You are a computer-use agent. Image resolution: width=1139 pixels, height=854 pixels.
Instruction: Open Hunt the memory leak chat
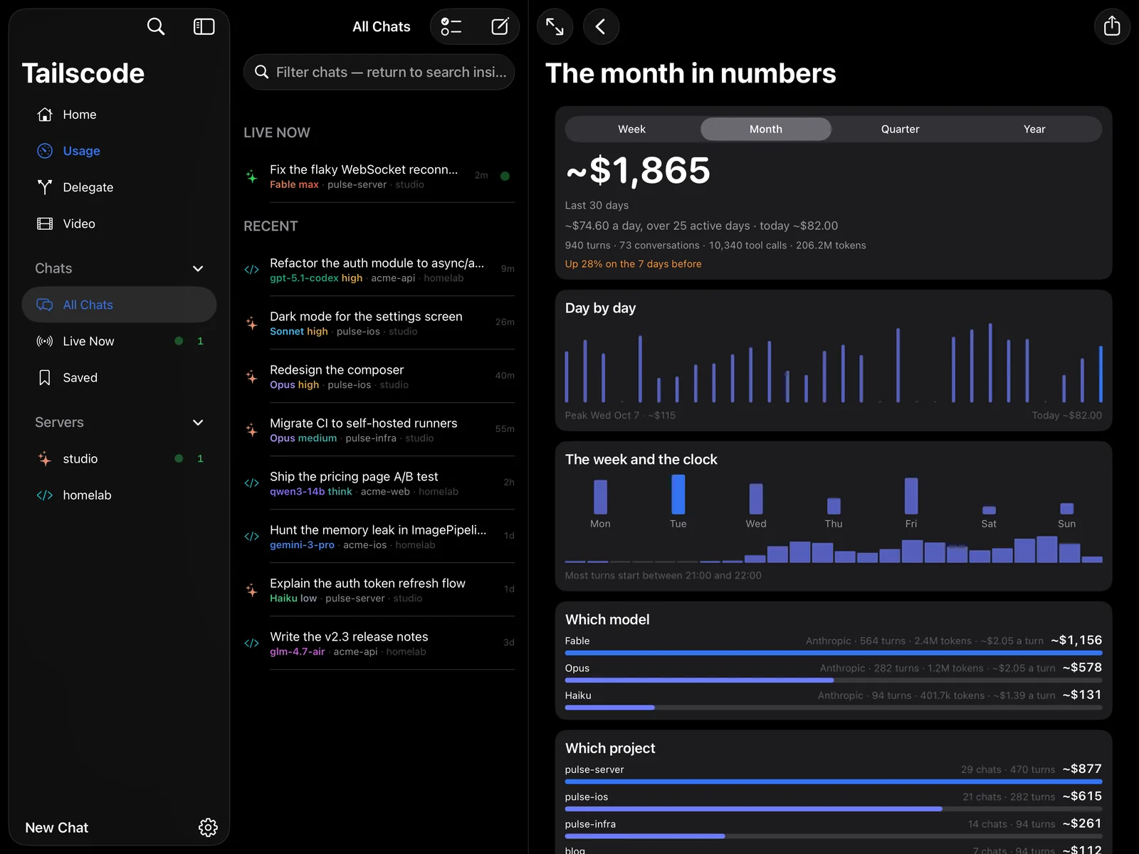(379, 537)
